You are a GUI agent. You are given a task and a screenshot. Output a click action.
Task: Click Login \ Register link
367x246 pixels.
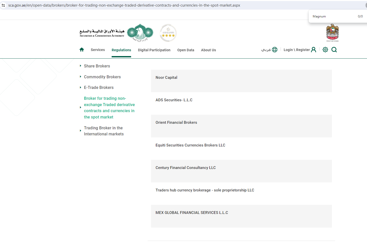(297, 50)
